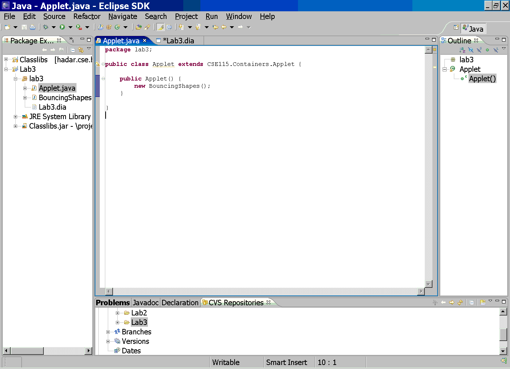
Task: Select Lab3.dia in Package Explorer
Action: pyautogui.click(x=52, y=107)
